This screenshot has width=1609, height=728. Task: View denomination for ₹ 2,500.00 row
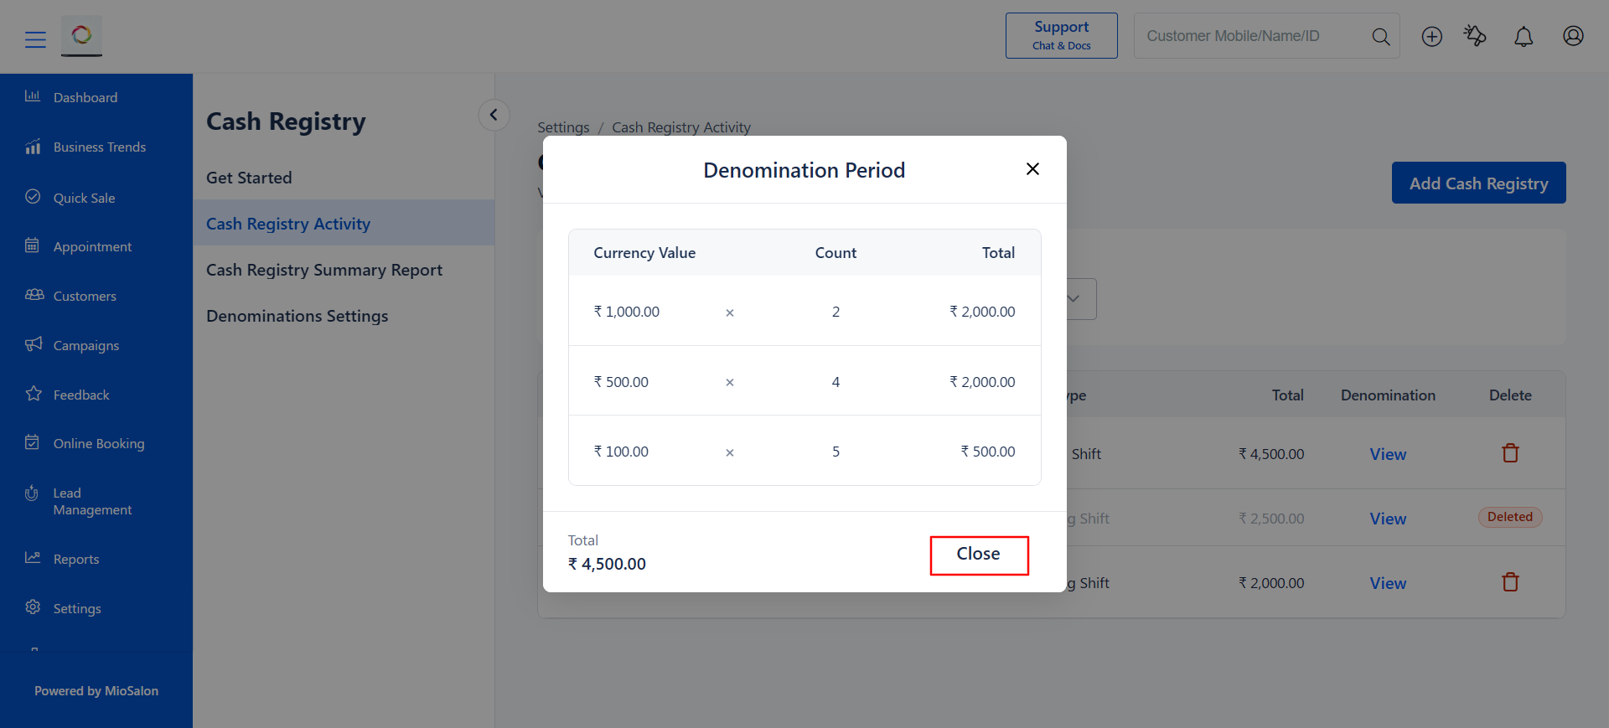tap(1388, 519)
